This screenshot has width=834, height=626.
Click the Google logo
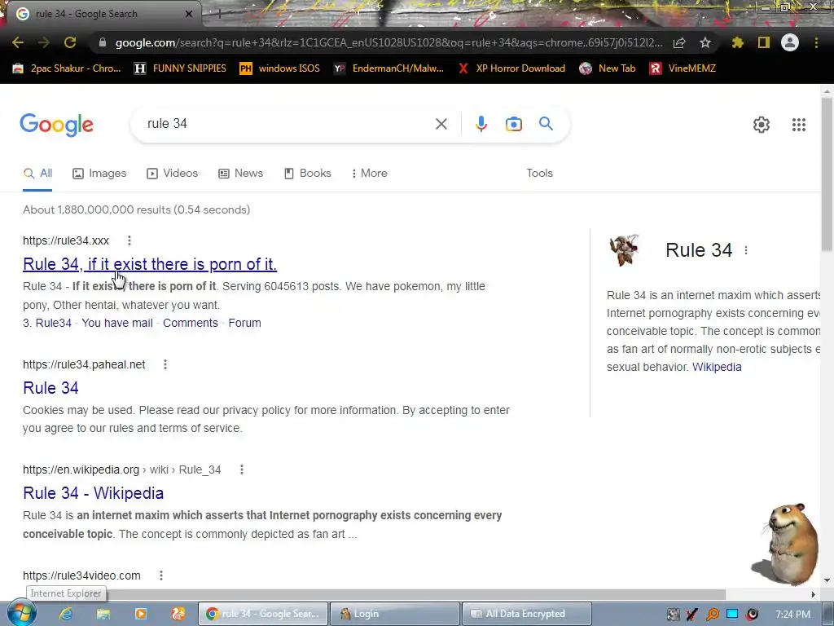coord(56,125)
